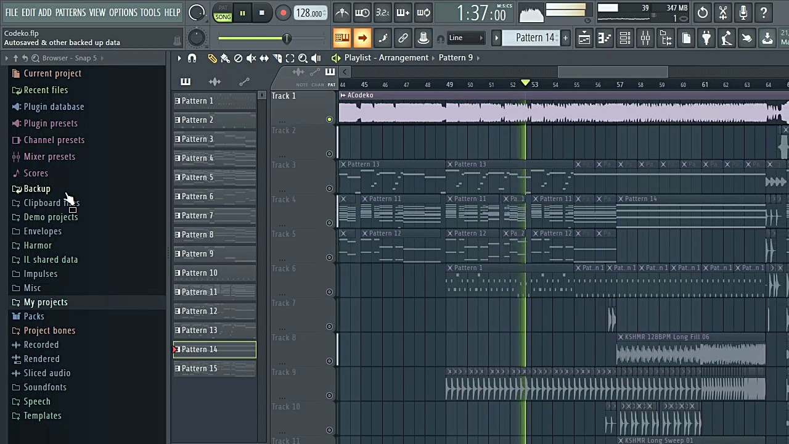Open the playlist options arrow menu
789x444 pixels.
[x=179, y=58]
